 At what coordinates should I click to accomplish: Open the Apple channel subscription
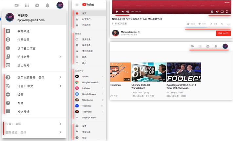pyautogui.click(x=89, y=76)
